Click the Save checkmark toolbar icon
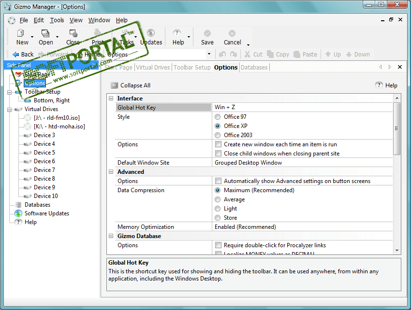Image resolution: width=411 pixels, height=310 pixels. pyautogui.click(x=207, y=33)
